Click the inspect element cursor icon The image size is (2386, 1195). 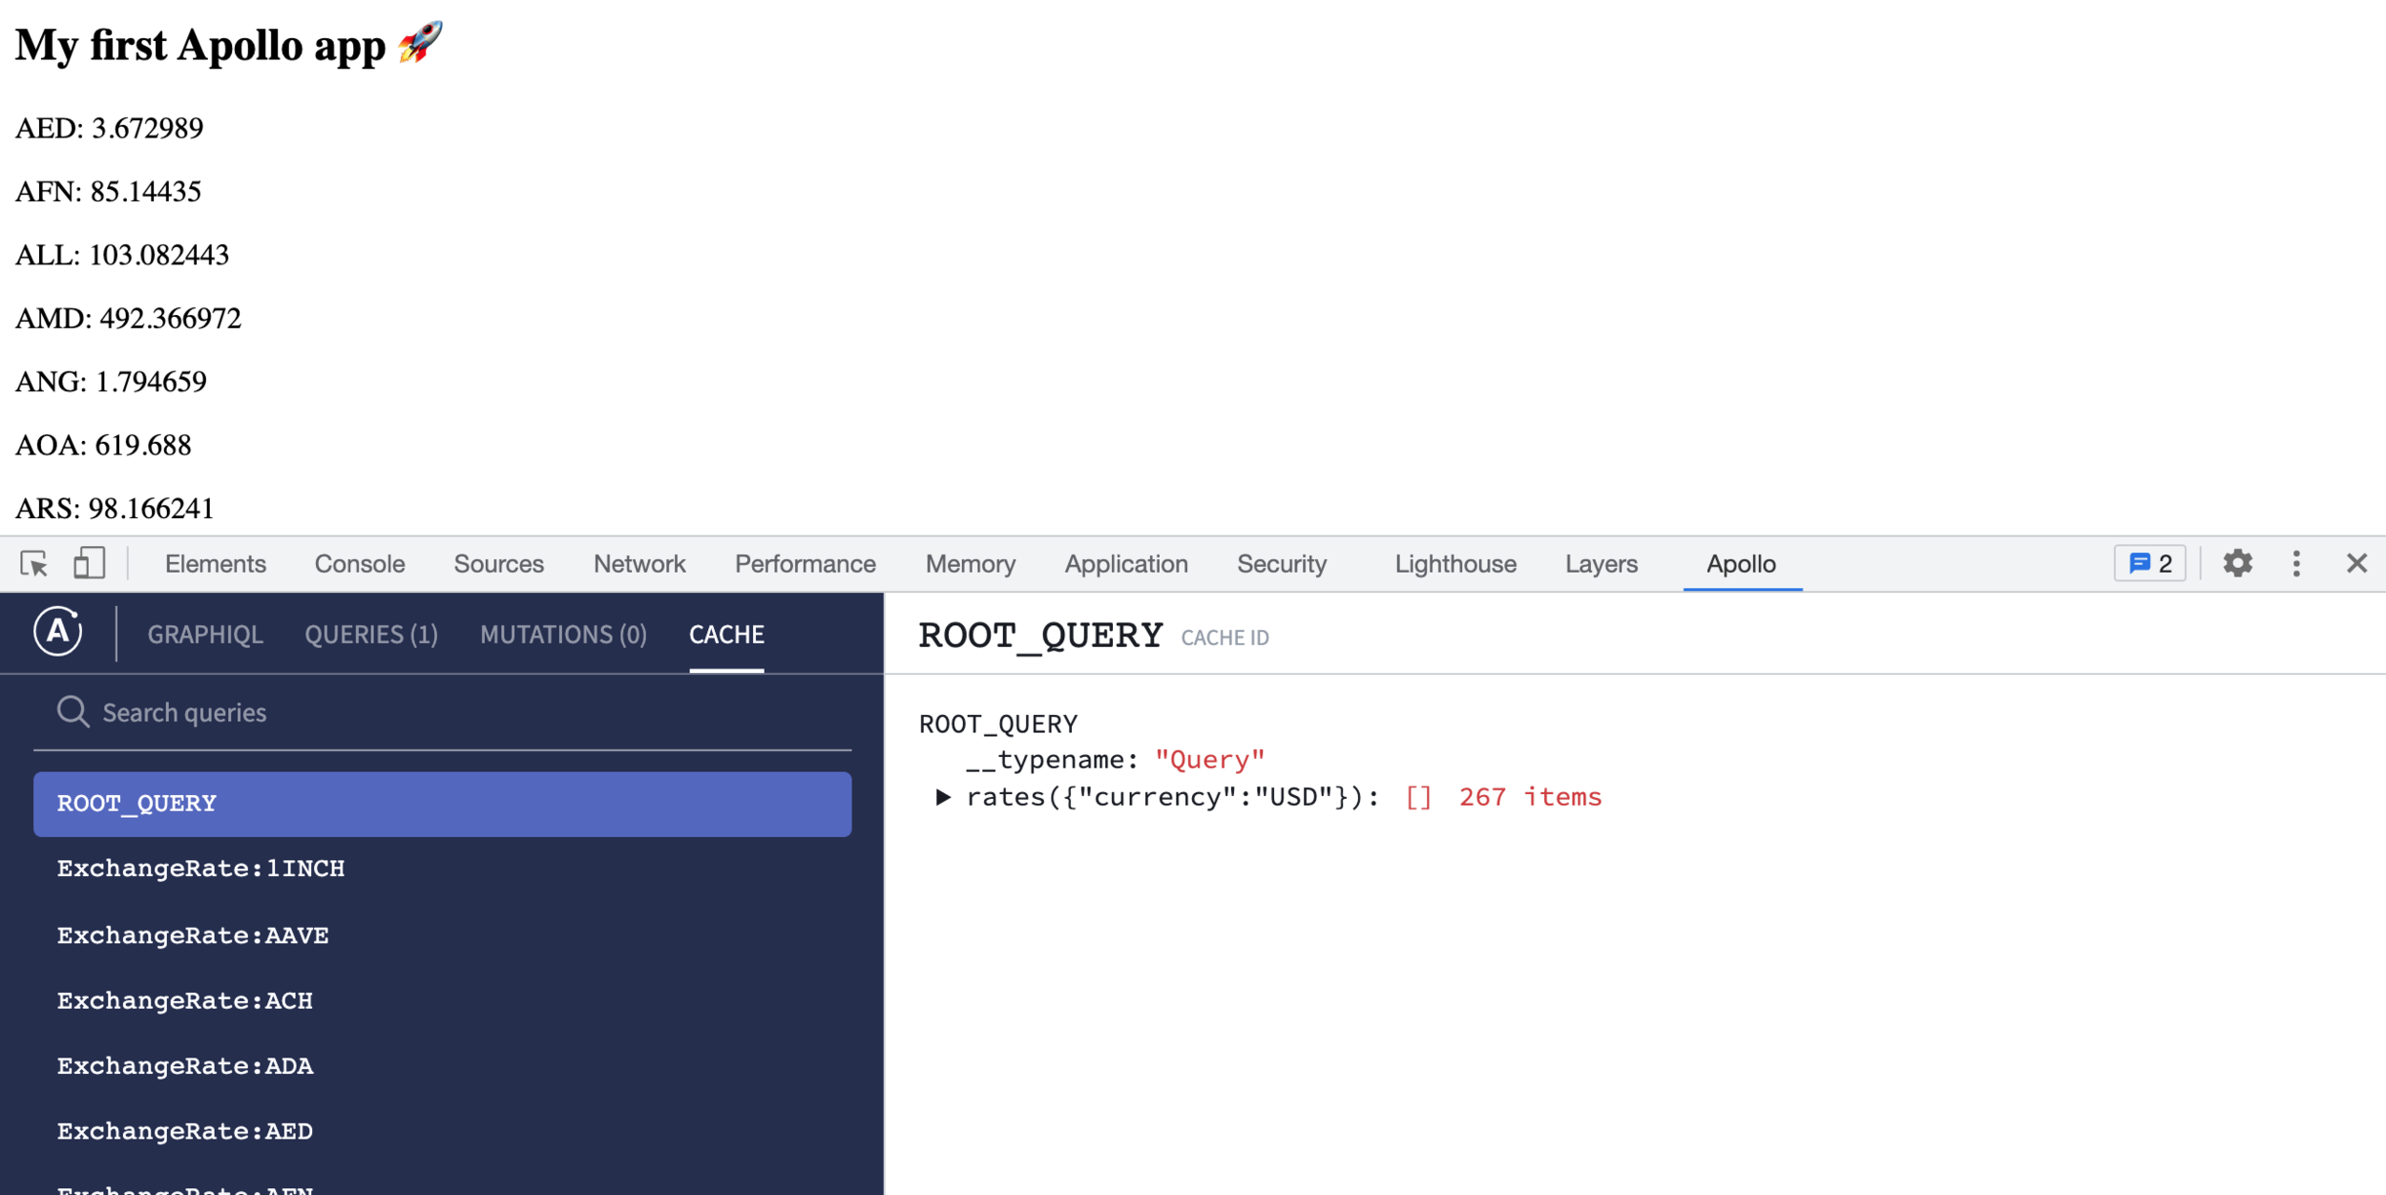pos(34,564)
